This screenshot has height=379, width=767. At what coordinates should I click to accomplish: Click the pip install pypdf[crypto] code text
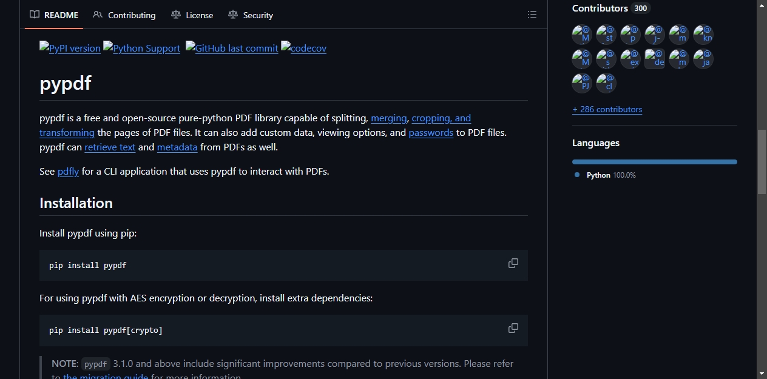pos(106,330)
